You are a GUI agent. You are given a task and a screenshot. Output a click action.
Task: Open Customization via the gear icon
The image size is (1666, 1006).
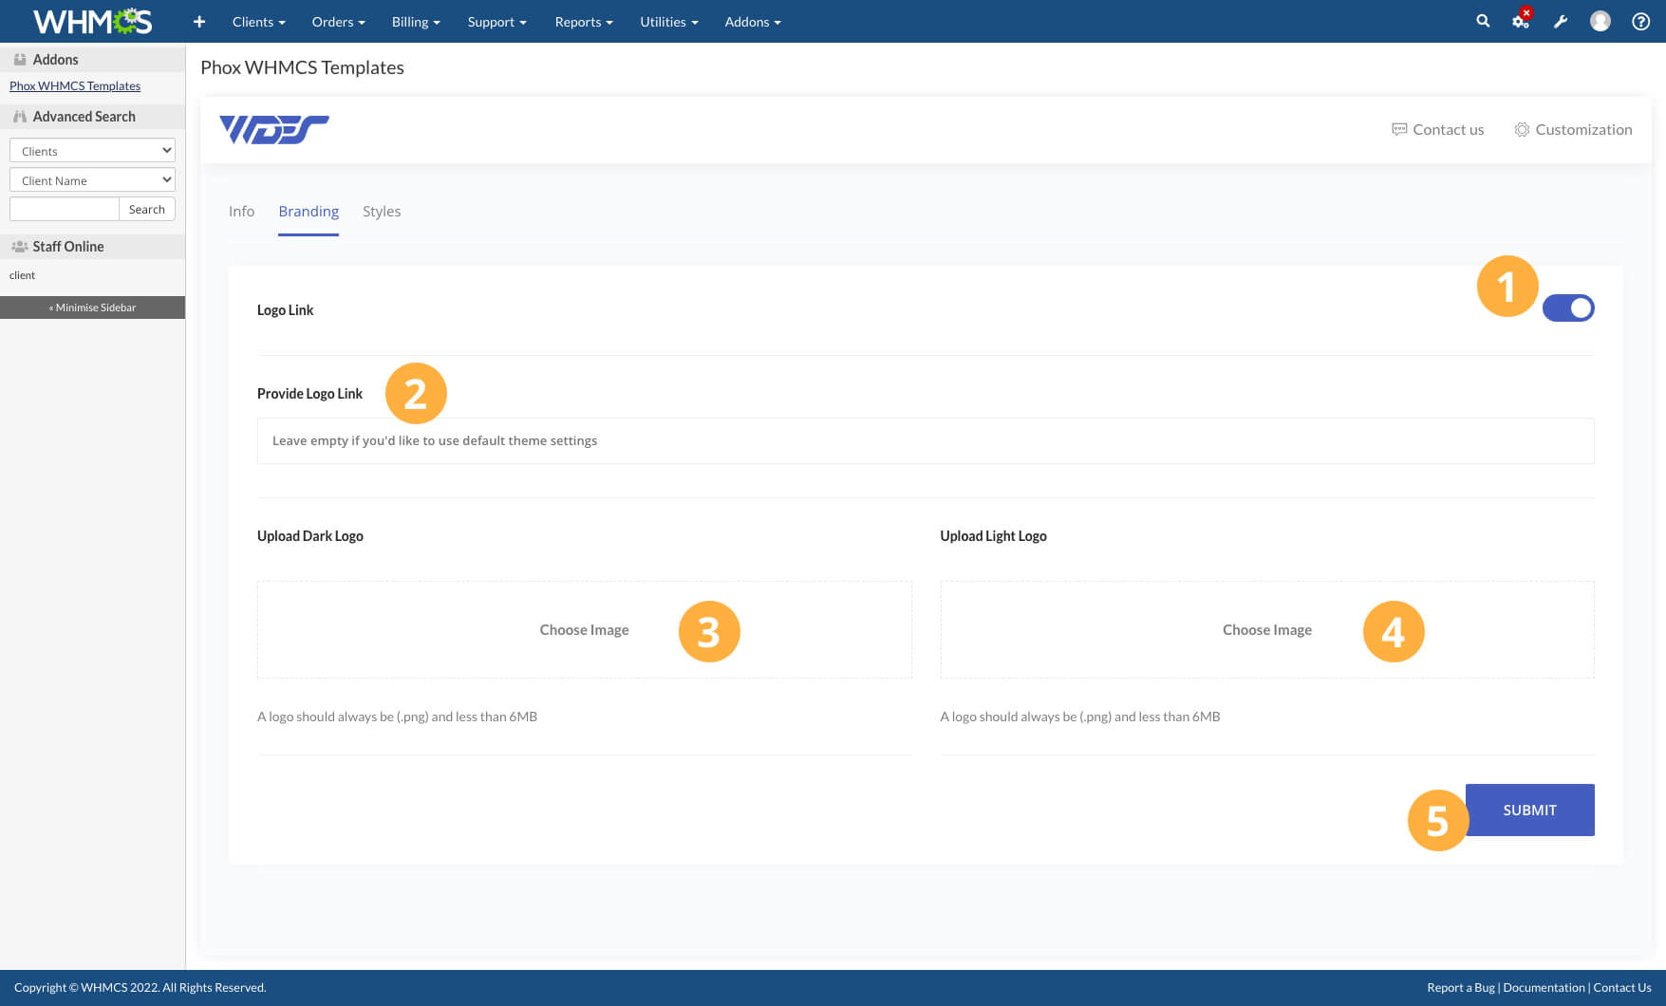click(x=1522, y=129)
